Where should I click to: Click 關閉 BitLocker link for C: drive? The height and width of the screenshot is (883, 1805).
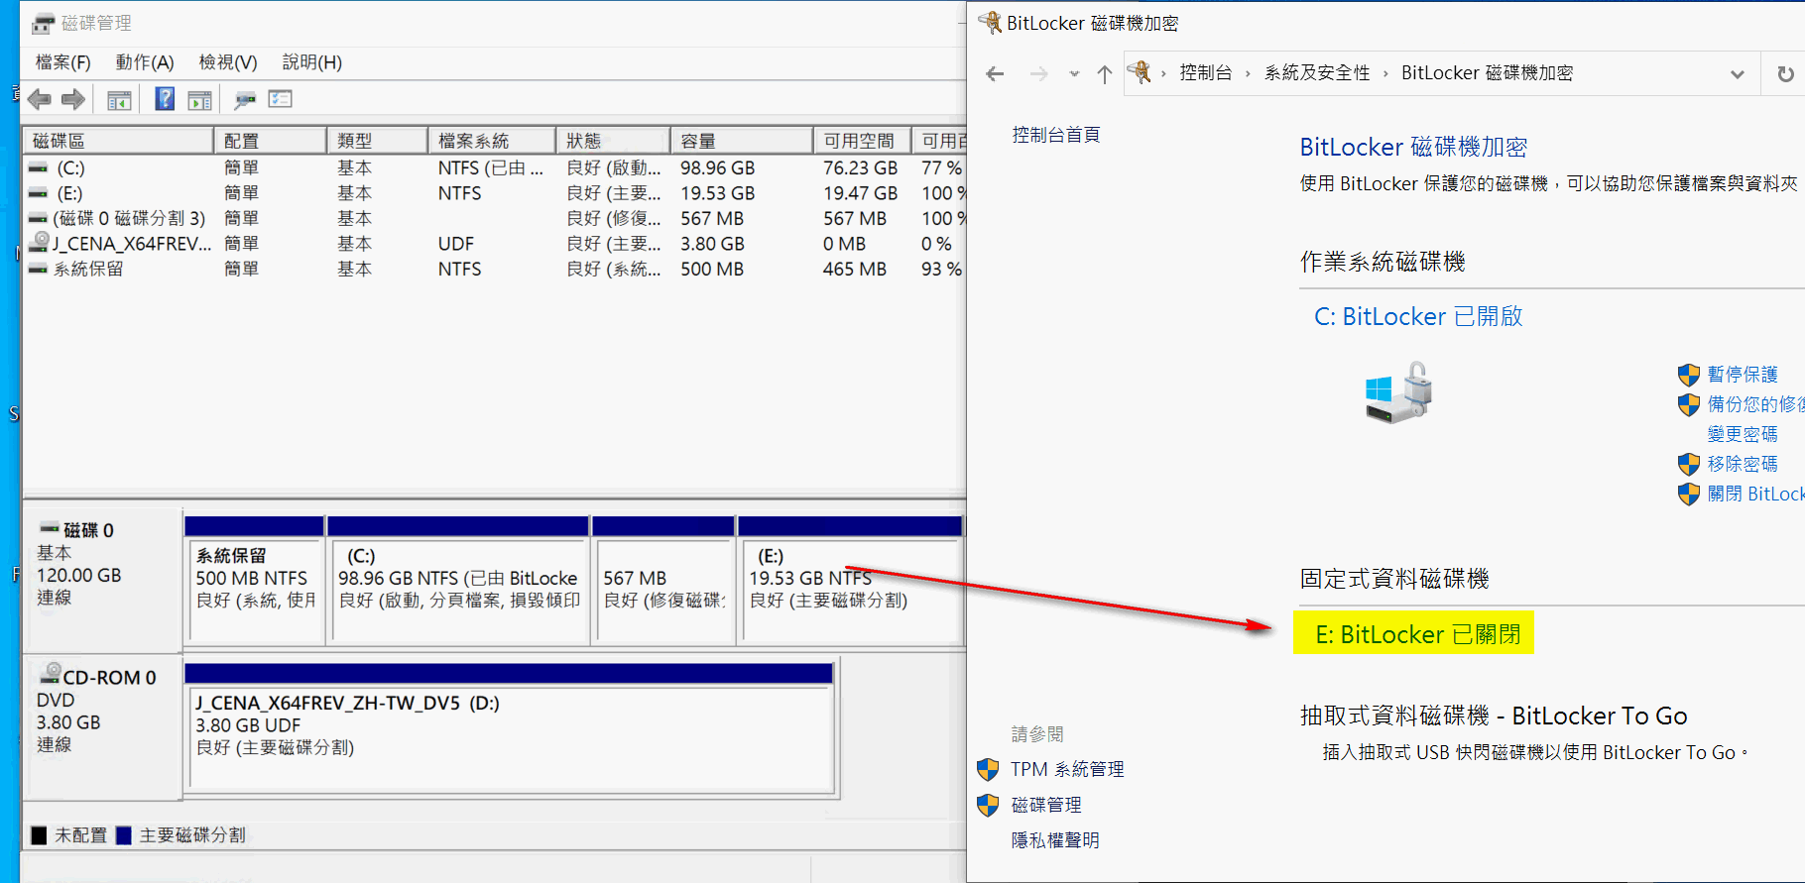1755,494
